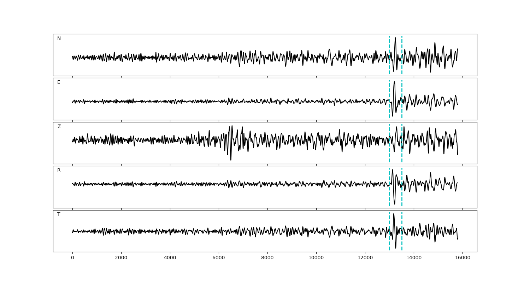530x283 pixels.
Task: Click the T subplot label
Action: (59, 214)
